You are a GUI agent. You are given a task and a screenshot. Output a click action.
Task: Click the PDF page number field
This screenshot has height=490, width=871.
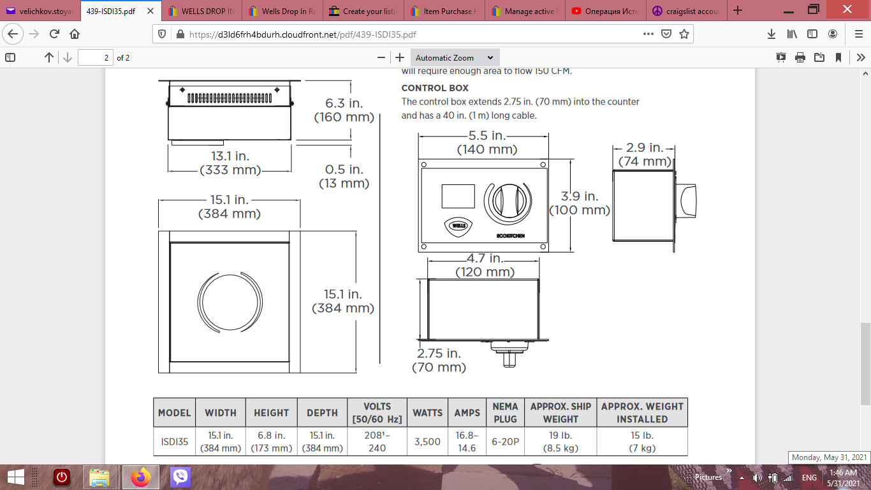96,57
